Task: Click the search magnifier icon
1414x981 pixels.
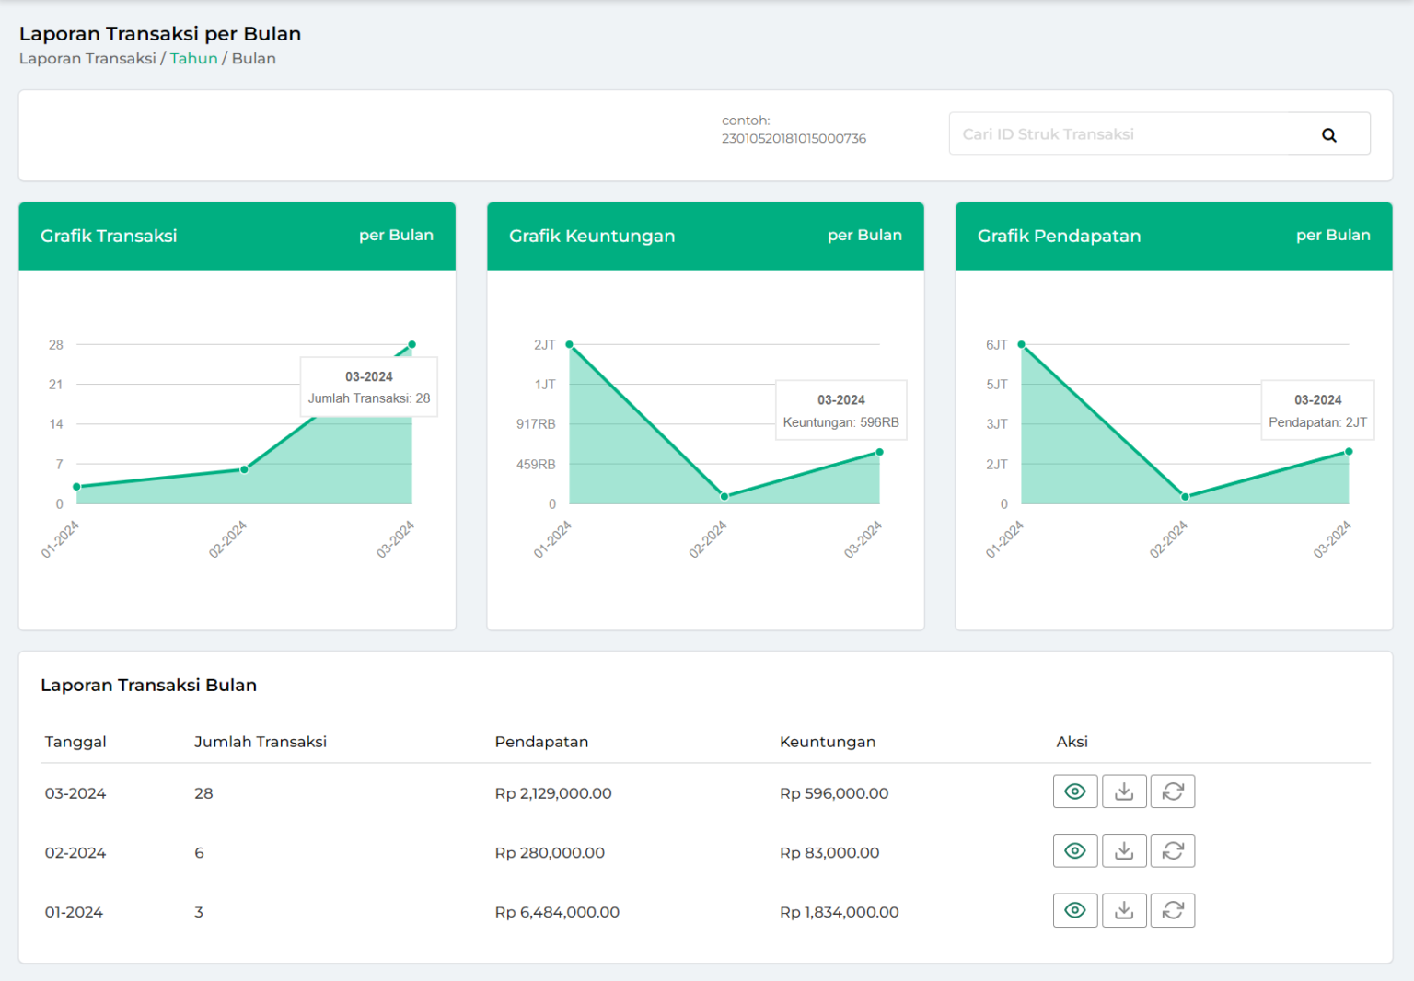Action: (x=1328, y=135)
